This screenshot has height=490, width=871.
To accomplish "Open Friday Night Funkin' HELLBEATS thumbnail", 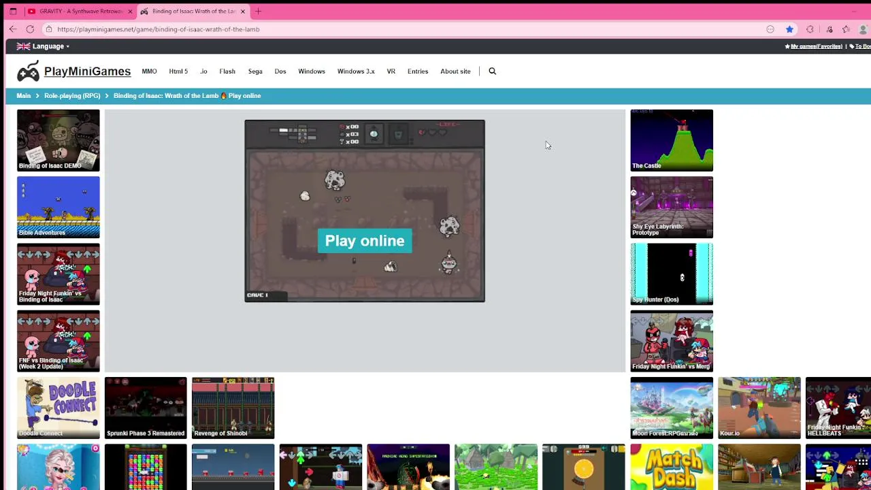I will [838, 408].
